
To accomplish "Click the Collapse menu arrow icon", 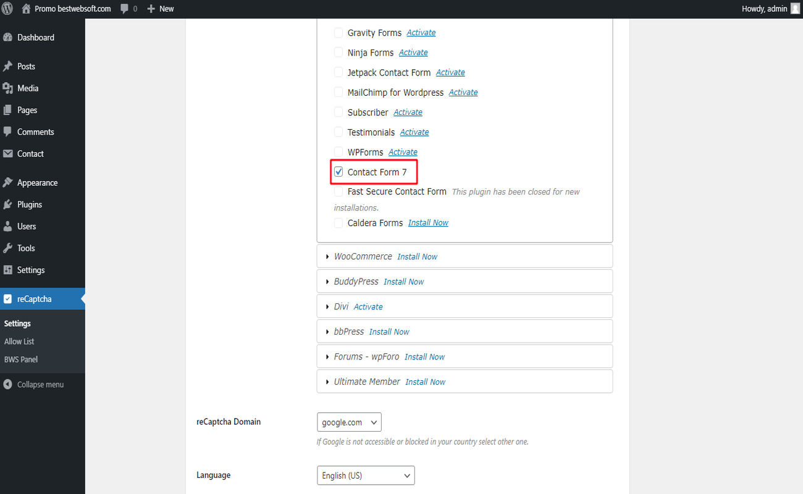I will 8,385.
